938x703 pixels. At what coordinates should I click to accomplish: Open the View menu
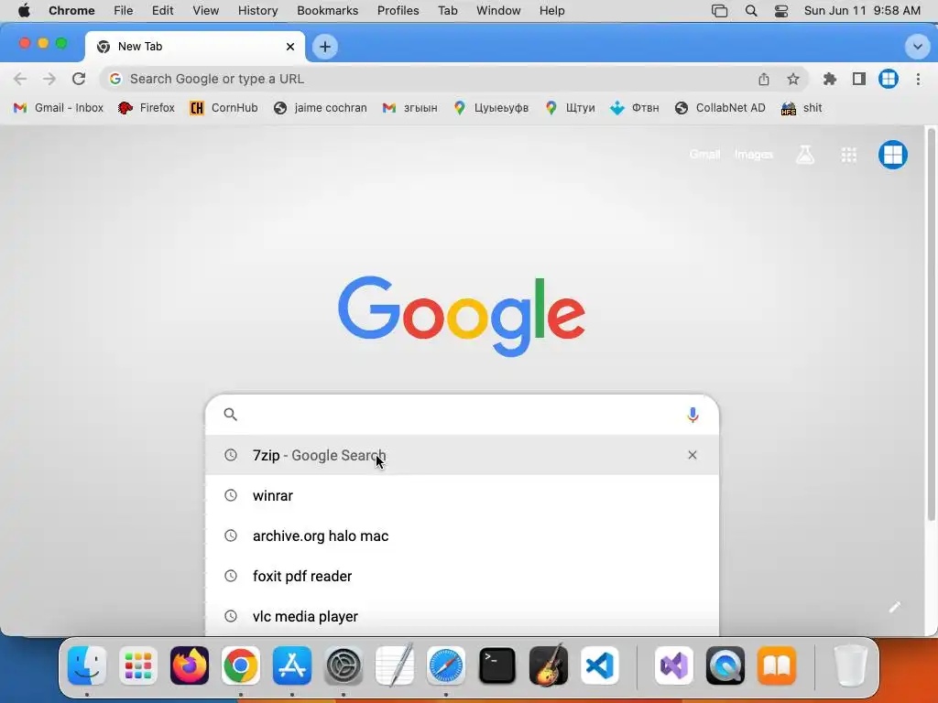click(205, 11)
